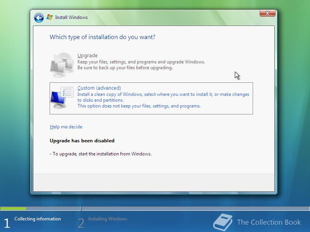
Task: Click the Custom install monitor checklist icon
Action: pyautogui.click(x=62, y=98)
